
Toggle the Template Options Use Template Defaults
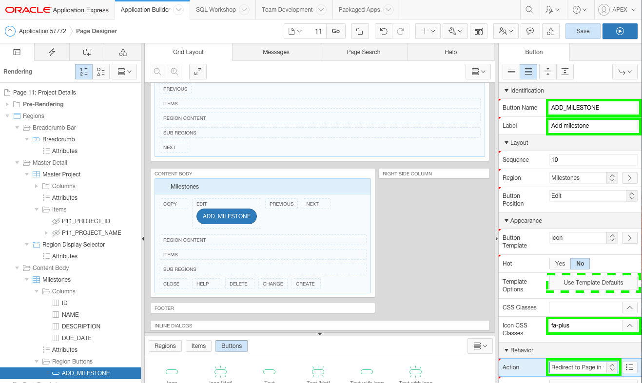tap(593, 282)
